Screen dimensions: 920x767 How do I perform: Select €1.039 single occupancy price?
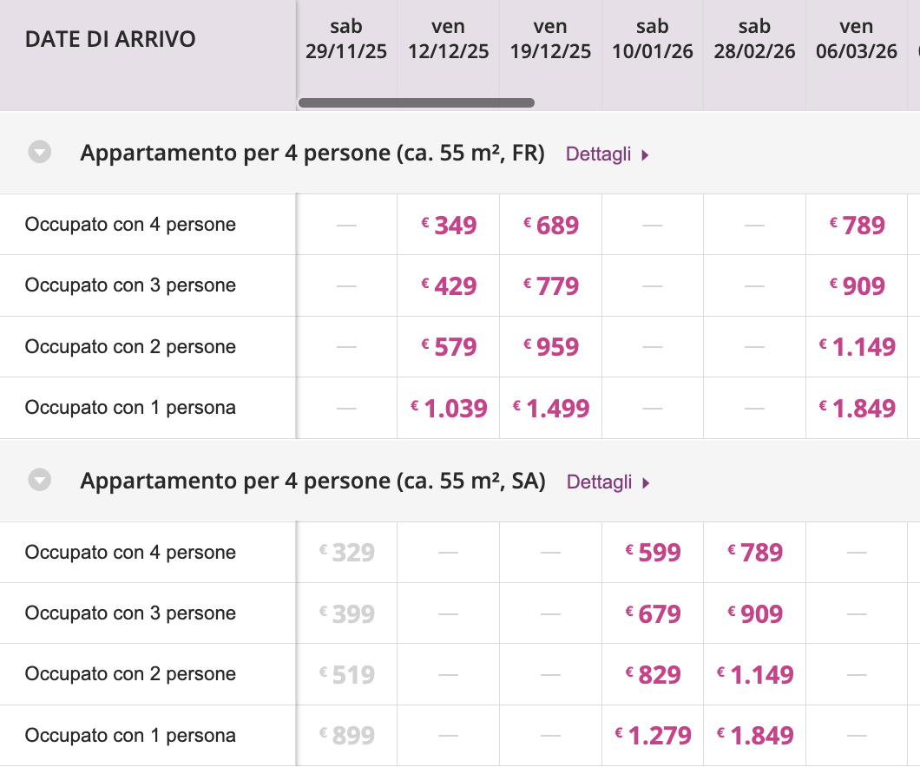tap(449, 408)
